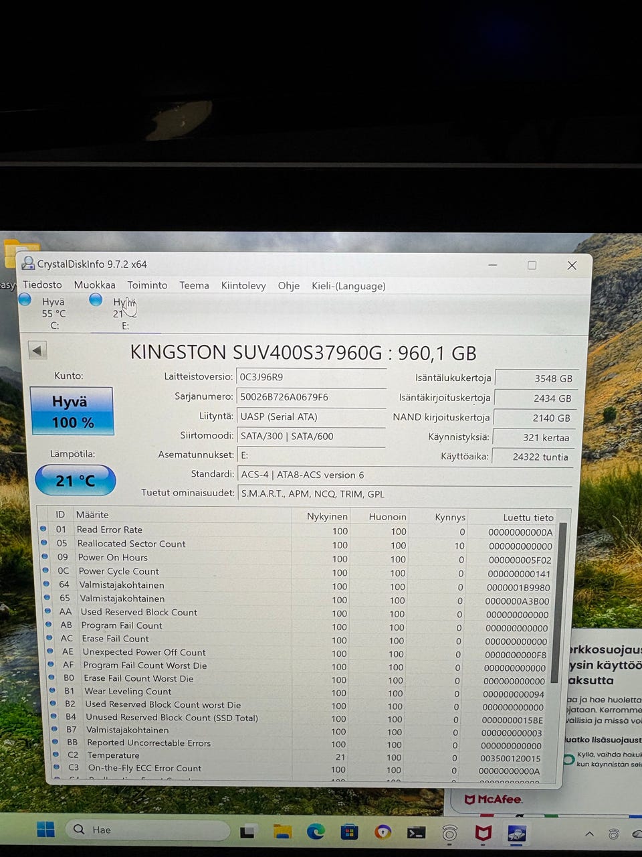
Task: Click the Hae taskbar search box
Action: [147, 830]
